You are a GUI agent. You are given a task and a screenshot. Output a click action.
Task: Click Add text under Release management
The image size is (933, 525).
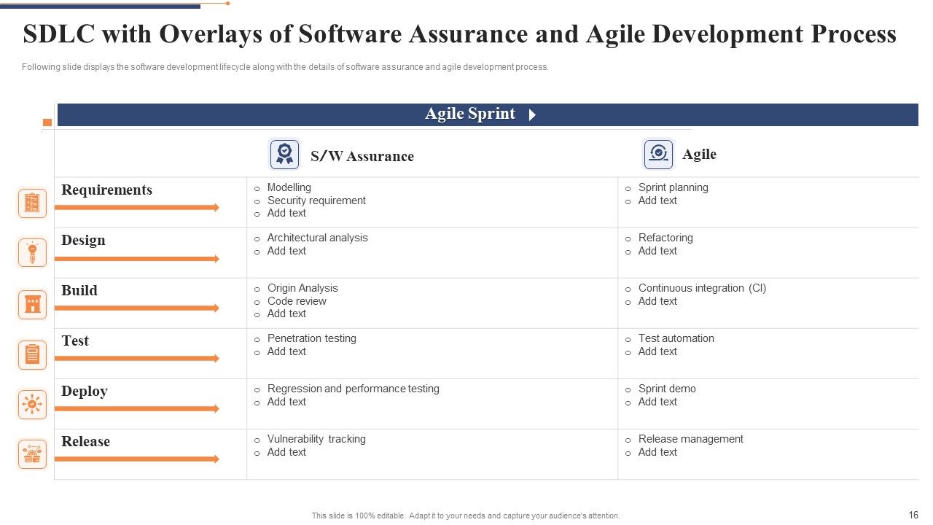(x=657, y=452)
